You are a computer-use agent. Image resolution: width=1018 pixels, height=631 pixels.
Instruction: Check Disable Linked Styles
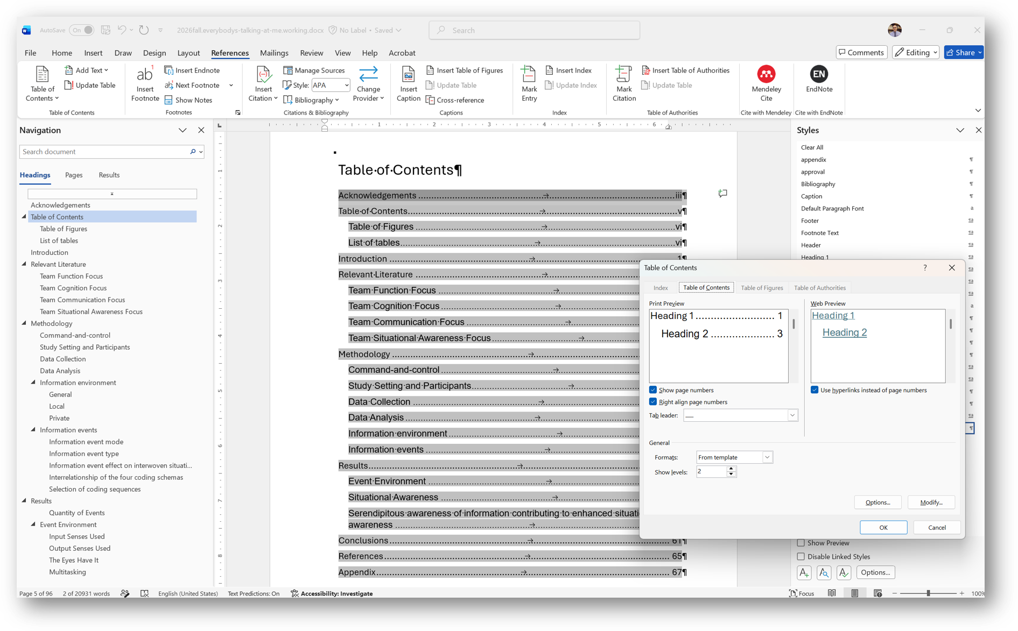coord(801,557)
